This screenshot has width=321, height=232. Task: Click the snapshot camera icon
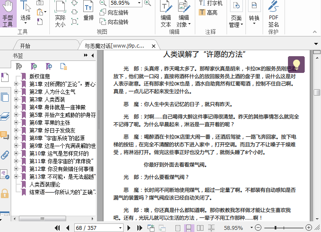coord(40,3)
